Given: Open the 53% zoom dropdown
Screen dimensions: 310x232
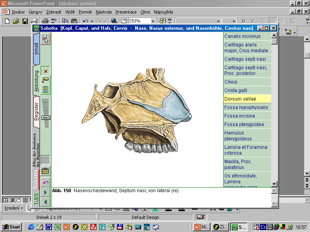Looking at the screenshot, I should pos(153,21).
